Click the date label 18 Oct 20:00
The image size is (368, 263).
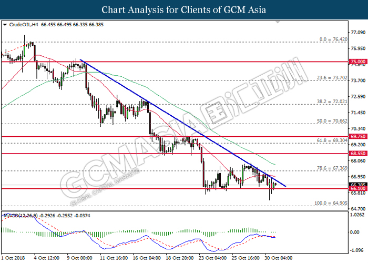point(180,258)
